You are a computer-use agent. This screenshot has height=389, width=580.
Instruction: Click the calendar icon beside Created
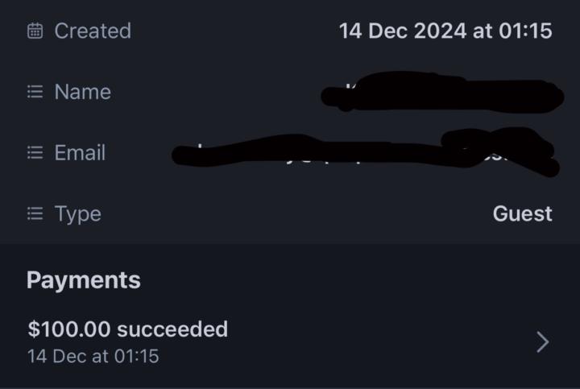[x=35, y=31]
